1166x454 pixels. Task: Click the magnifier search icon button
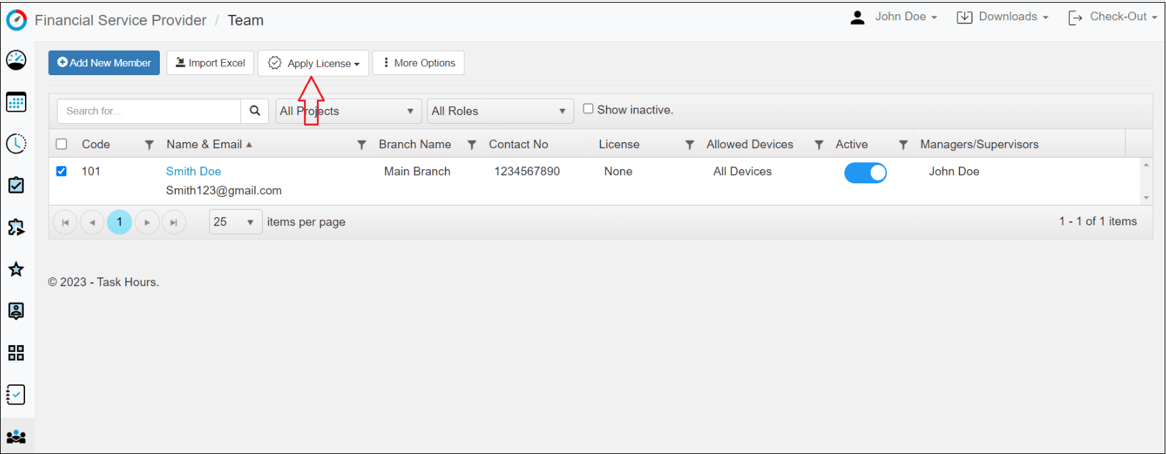coord(255,111)
